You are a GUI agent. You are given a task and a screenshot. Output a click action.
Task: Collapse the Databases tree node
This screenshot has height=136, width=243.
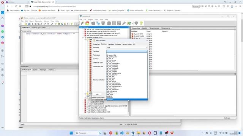pos(85,39)
